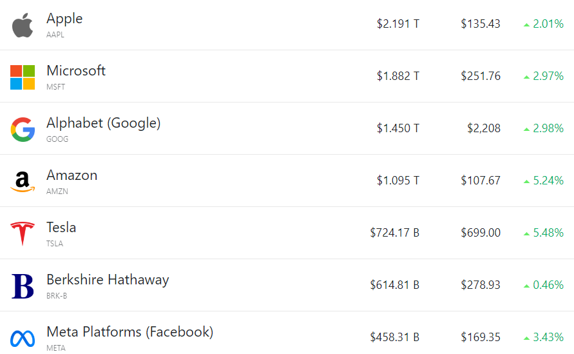The width and height of the screenshot is (574, 354).
Task: Open the Berkshire Hathaway link
Action: pyautogui.click(x=108, y=280)
